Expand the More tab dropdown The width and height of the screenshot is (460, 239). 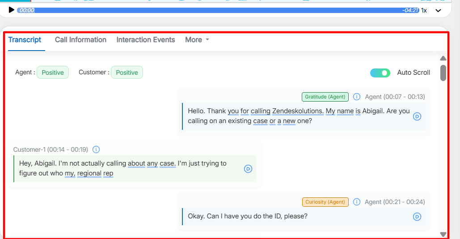coord(197,40)
